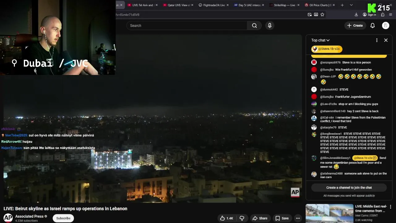Screen dimensions: 396x223
Task: Start voice search with the microphone icon
Action: click(270, 26)
